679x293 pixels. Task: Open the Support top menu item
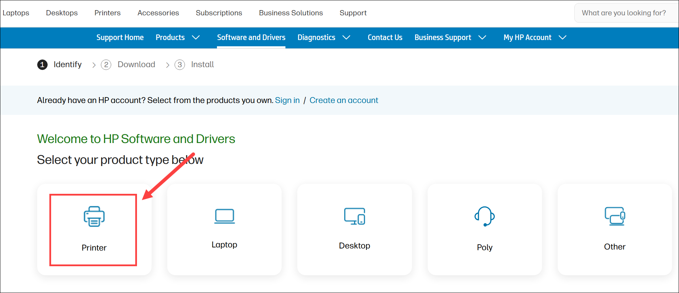[x=353, y=13]
